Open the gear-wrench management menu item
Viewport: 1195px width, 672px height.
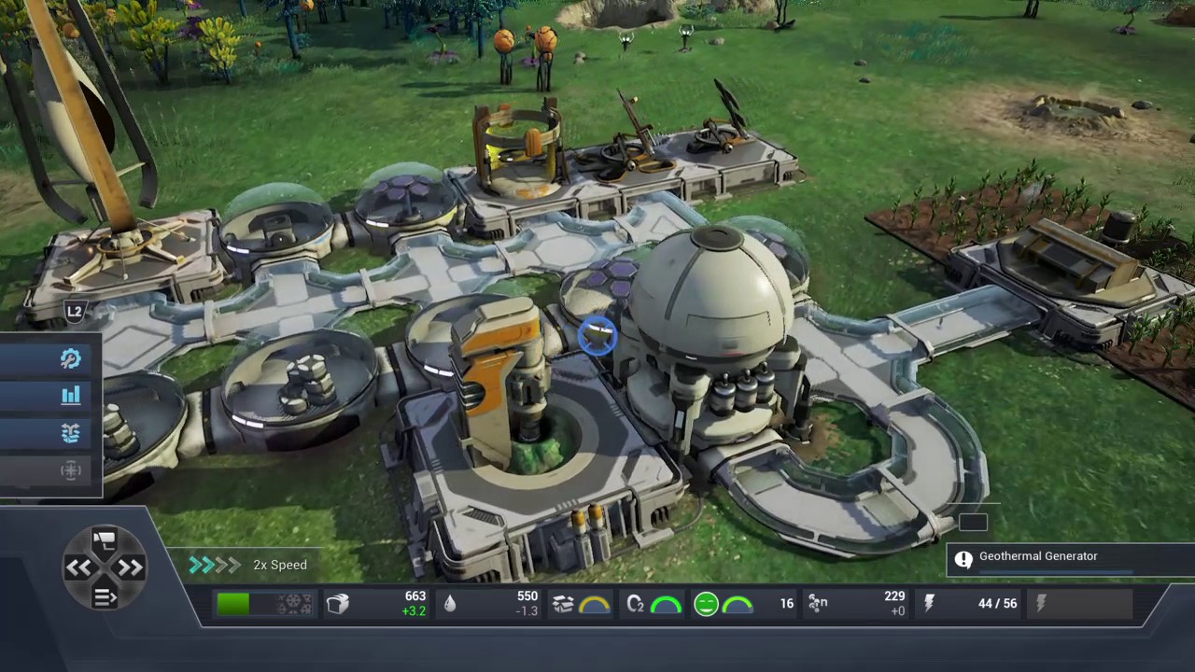pyautogui.click(x=70, y=359)
